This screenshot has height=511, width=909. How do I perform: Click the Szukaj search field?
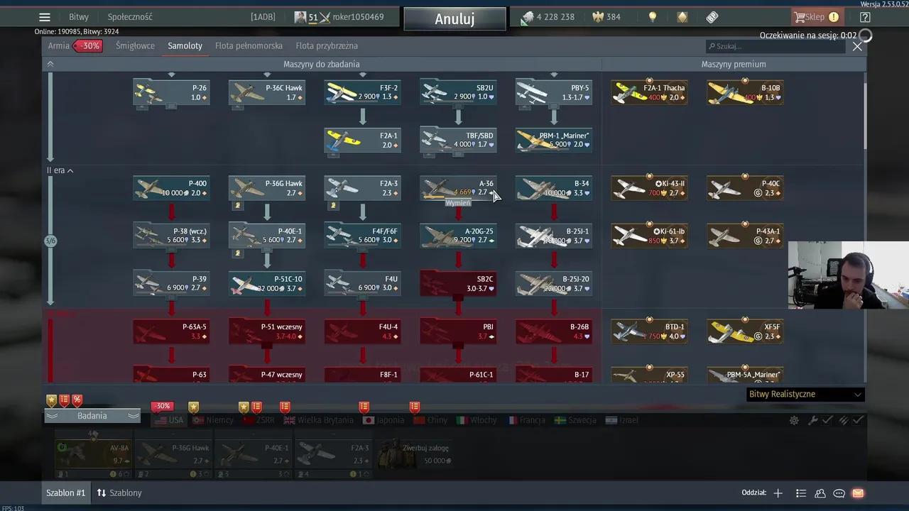(777, 46)
